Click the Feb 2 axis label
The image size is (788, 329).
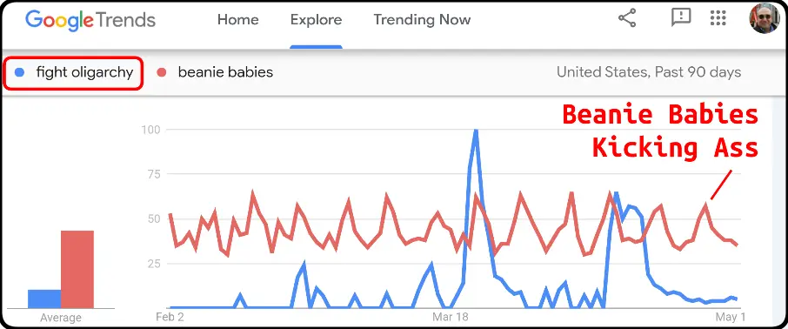(170, 318)
